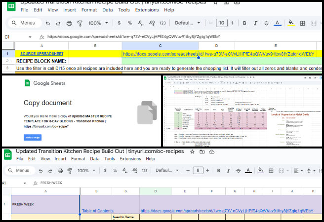Select paint format in bottom toolbar
The width and height of the screenshot is (324, 222).
[x=70, y=171]
